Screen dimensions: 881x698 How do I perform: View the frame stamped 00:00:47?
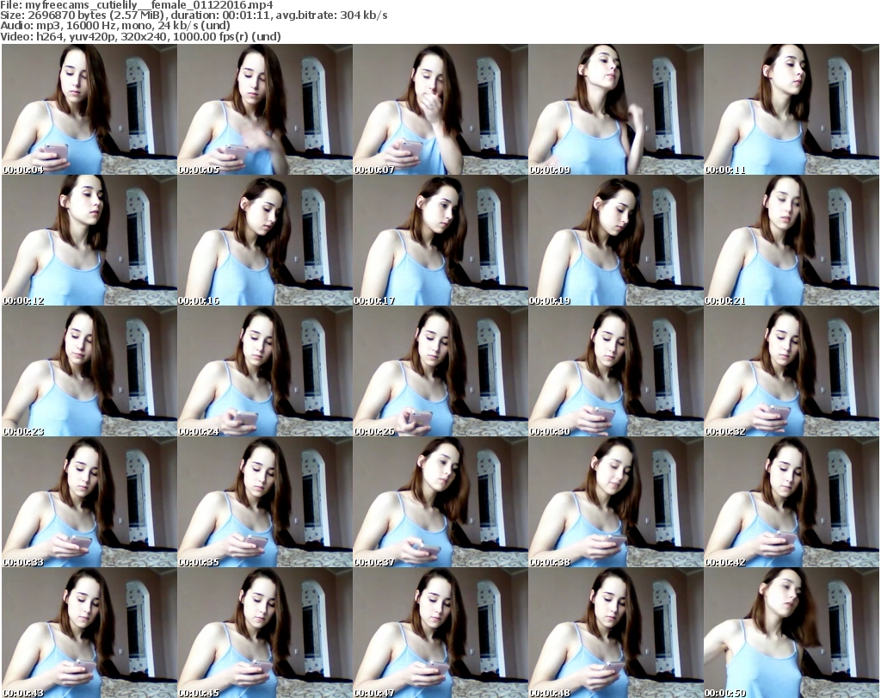[440, 633]
